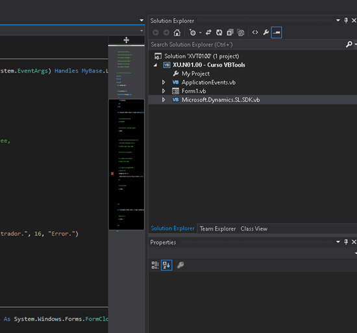Toggle Show All Files icon

(x=241, y=32)
